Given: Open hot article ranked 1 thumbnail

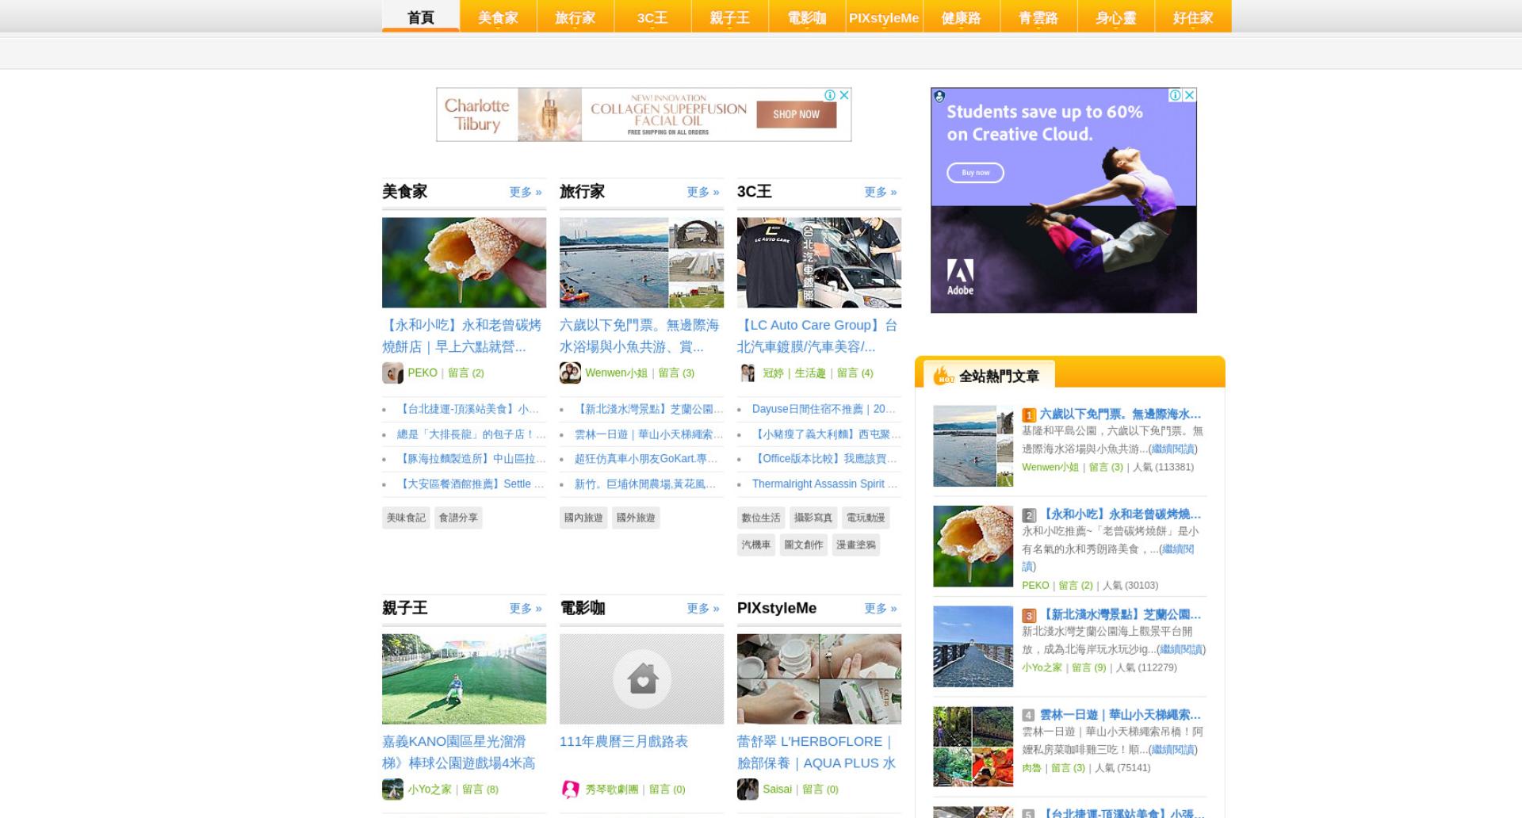Looking at the screenshot, I should click(973, 446).
